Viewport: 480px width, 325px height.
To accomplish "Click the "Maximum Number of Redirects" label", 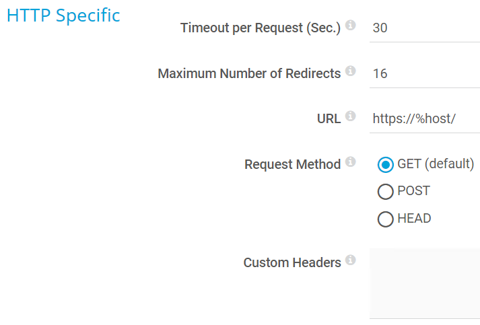I will coord(249,74).
